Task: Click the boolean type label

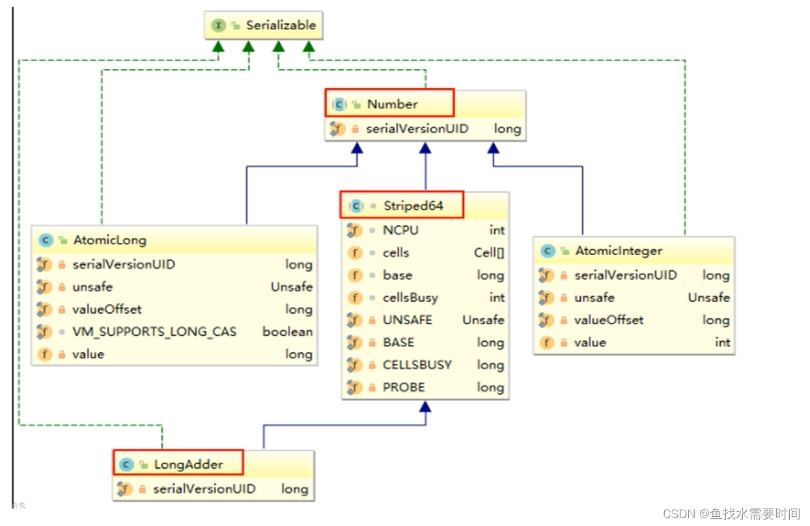Action: pos(288,332)
